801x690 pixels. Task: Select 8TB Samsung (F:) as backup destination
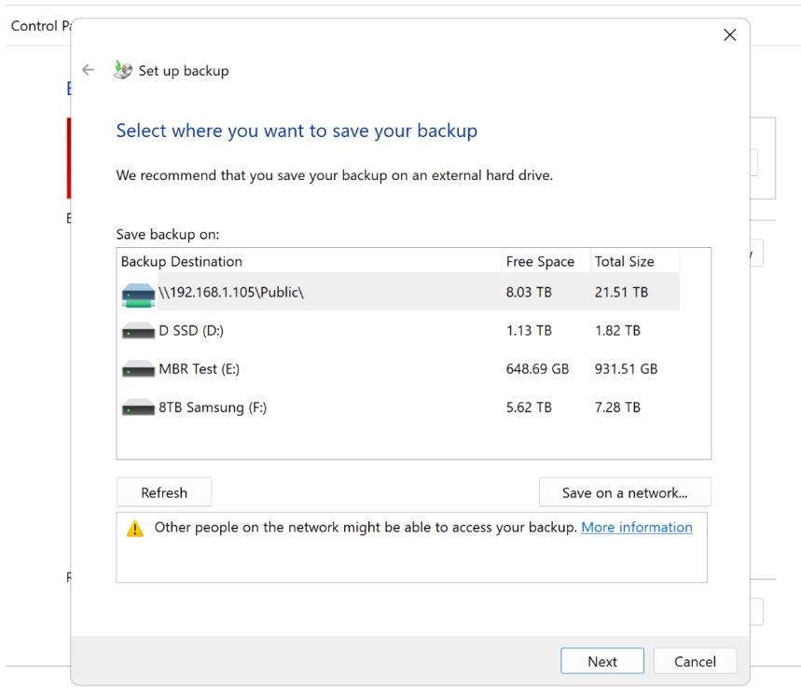click(280, 407)
